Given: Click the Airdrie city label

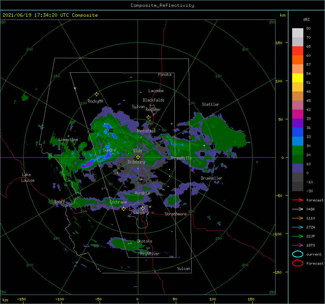Looking at the screenshot, I should click(x=142, y=193).
